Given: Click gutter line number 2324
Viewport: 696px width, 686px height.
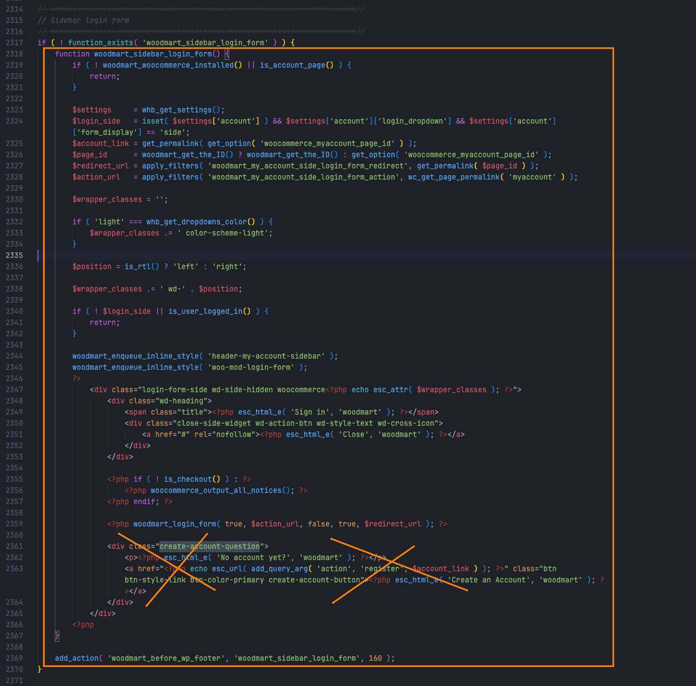Looking at the screenshot, I should [15, 121].
